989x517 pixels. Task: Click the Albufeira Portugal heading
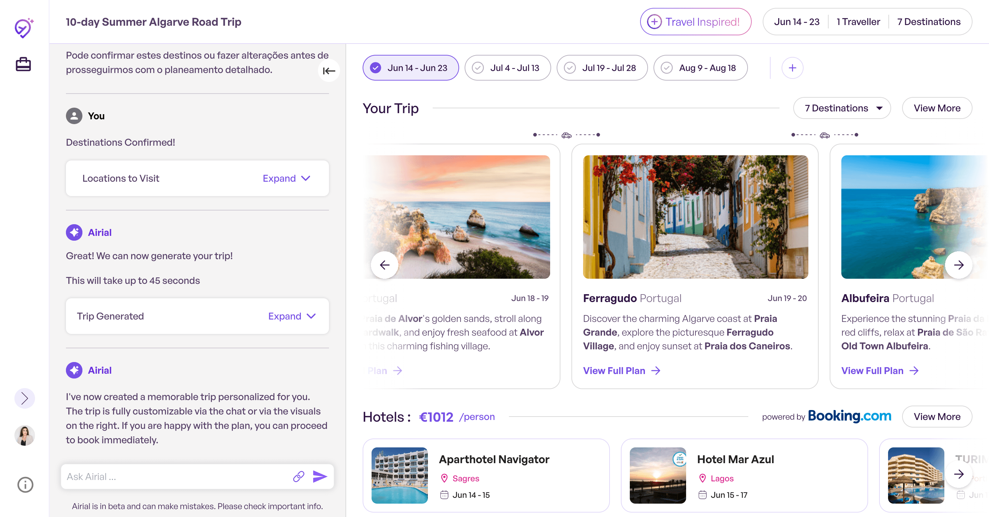(x=888, y=298)
